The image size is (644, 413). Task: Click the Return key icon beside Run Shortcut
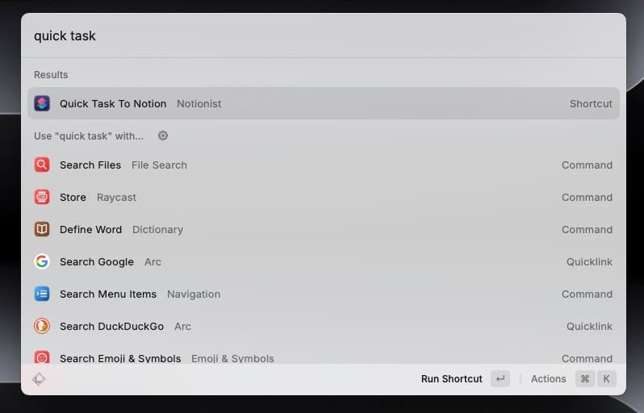(500, 379)
